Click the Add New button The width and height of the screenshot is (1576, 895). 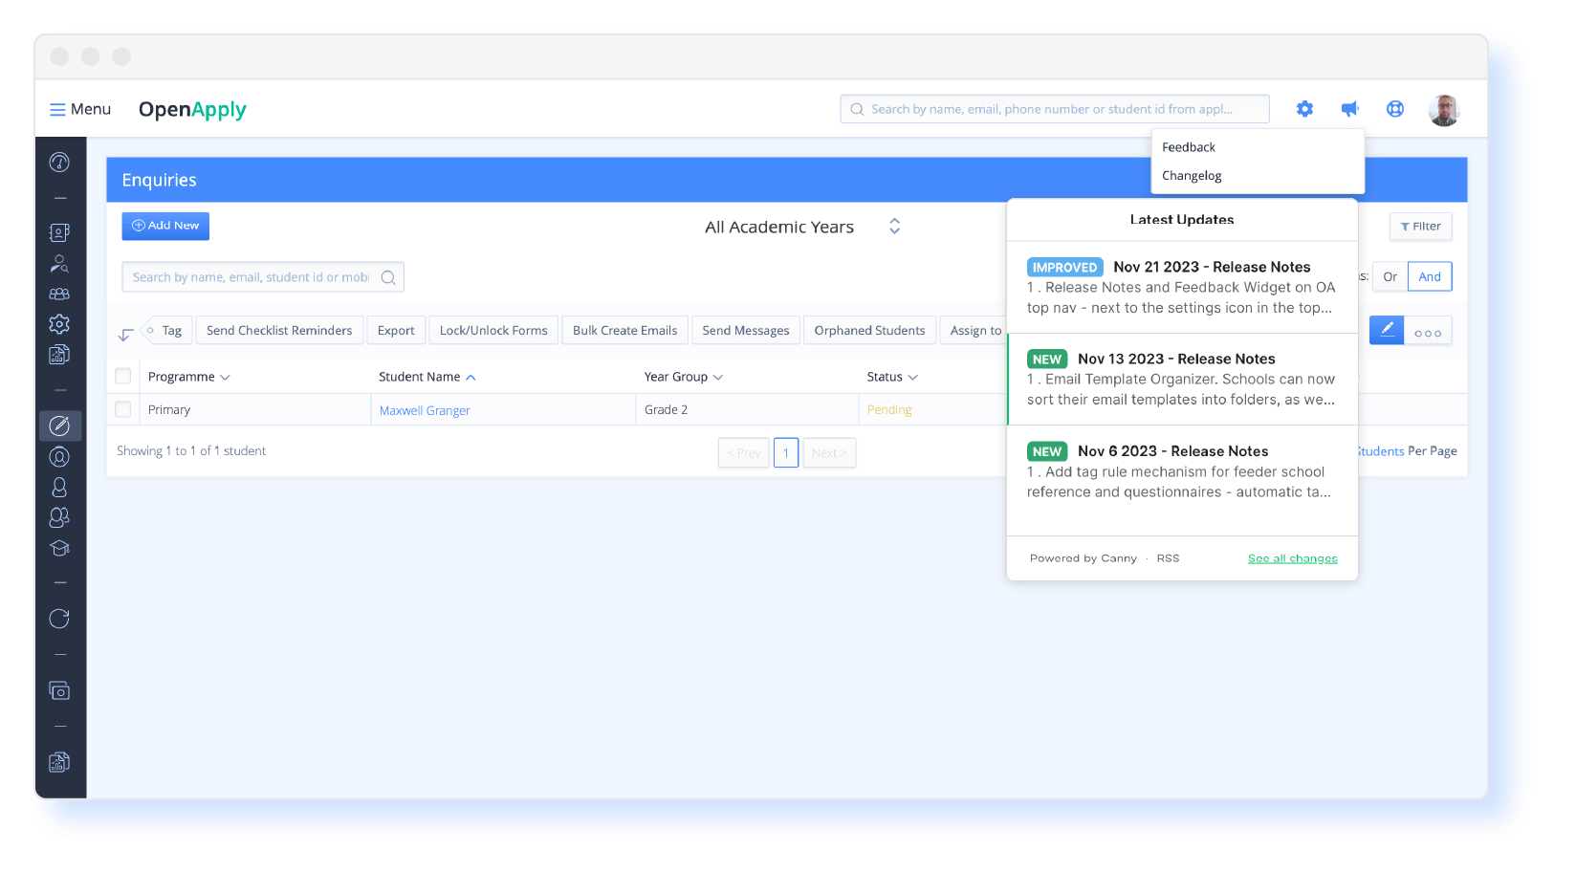point(165,226)
